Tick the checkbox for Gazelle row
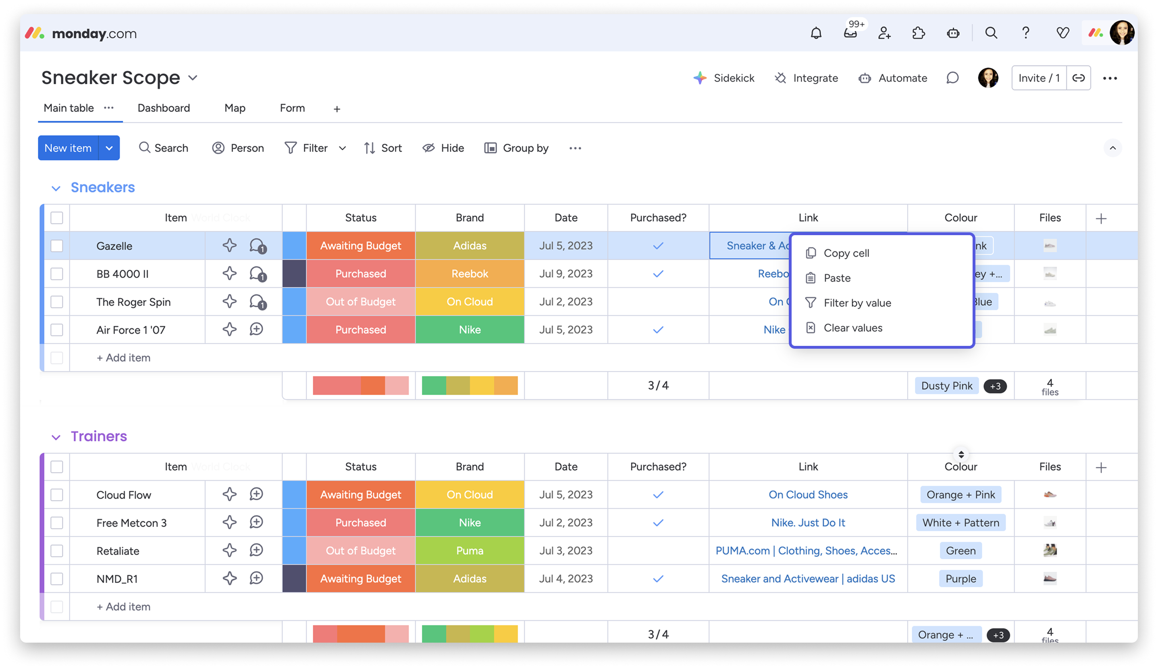The width and height of the screenshot is (1158, 668). tap(57, 246)
